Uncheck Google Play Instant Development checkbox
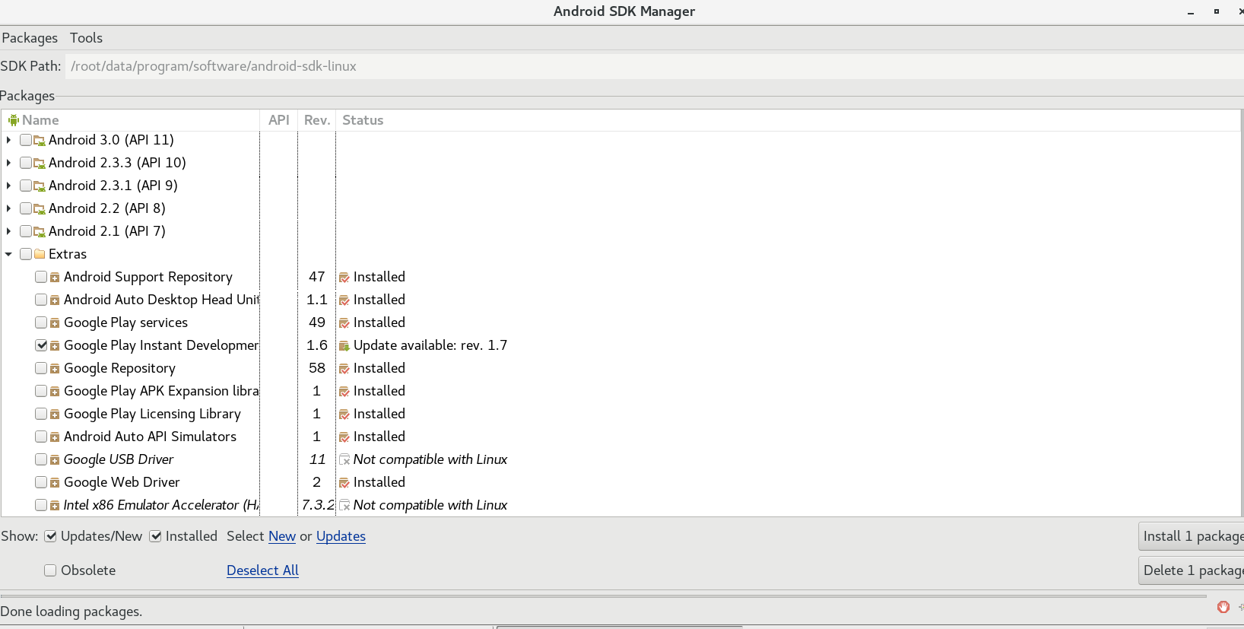 click(x=41, y=345)
